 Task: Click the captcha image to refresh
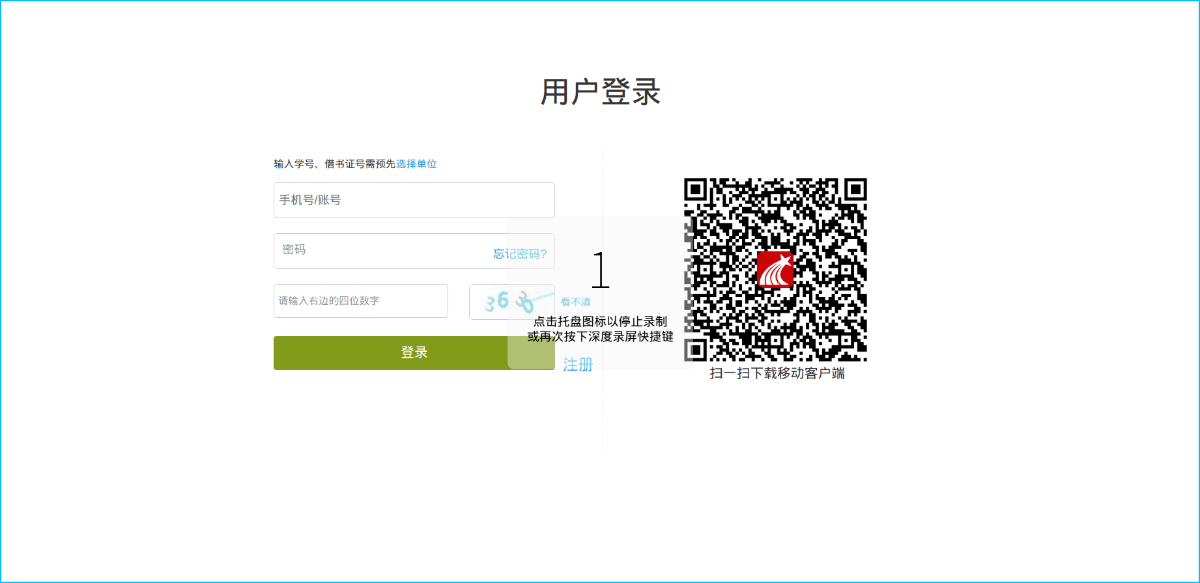click(x=511, y=302)
